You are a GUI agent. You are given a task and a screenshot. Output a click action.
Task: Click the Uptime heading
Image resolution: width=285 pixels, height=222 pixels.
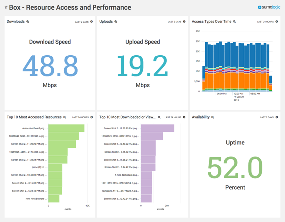[235, 143]
